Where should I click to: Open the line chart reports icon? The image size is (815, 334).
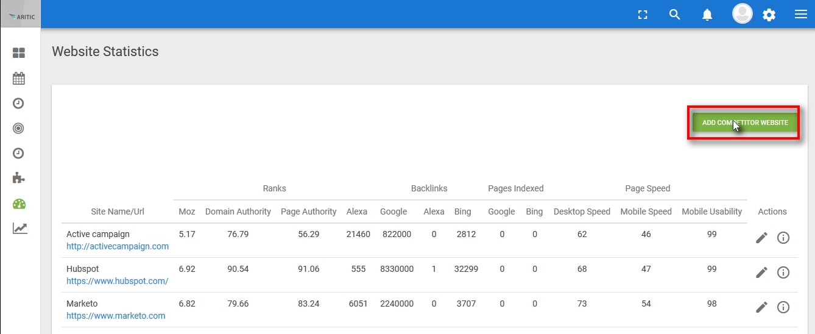19,229
